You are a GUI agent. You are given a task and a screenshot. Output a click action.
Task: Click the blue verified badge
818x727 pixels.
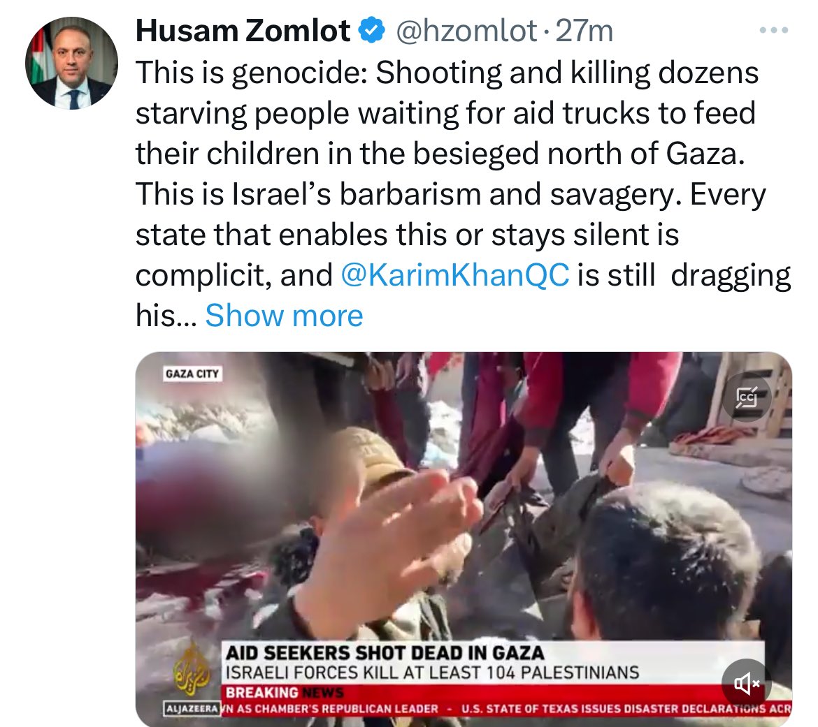click(x=371, y=30)
